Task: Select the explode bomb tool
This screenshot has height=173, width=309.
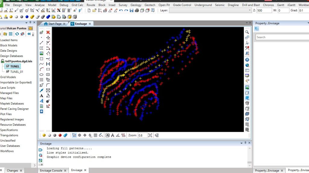Action: [48, 101]
